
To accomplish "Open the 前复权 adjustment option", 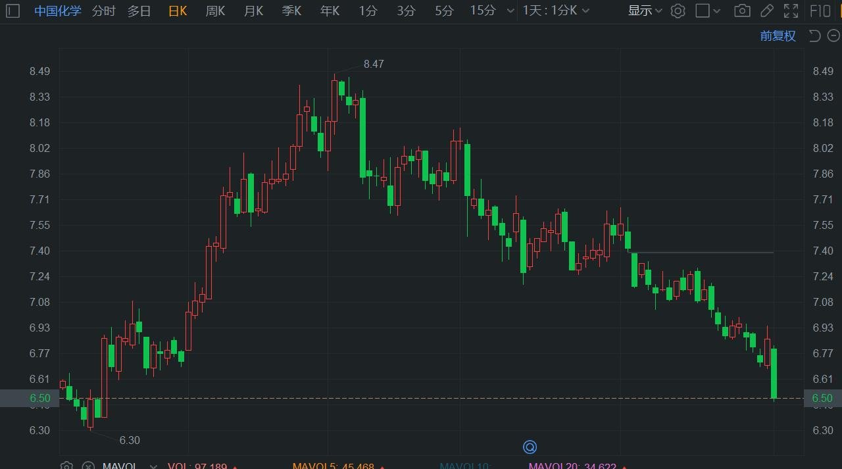I will (x=778, y=36).
